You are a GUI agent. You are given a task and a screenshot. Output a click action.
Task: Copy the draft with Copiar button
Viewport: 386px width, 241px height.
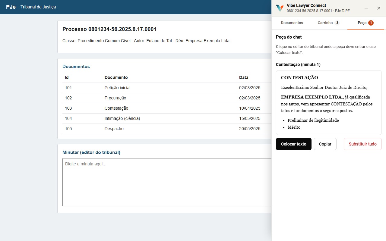pos(325,144)
